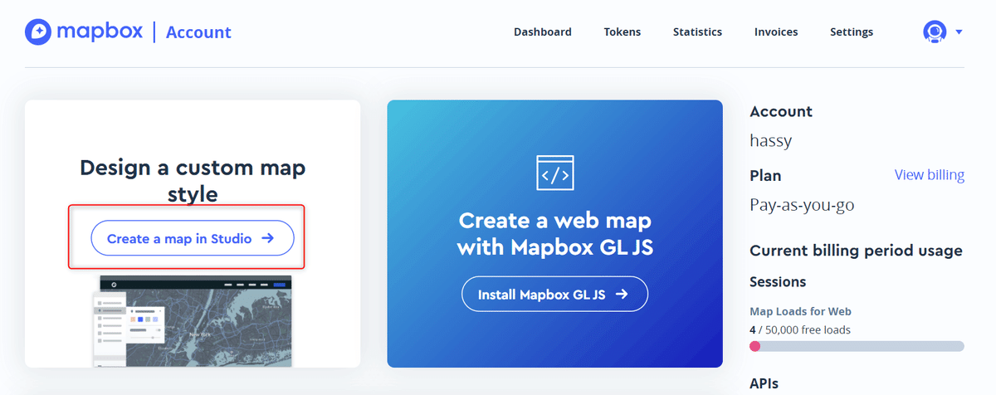Click the Sessions heading
Screen dimensions: 996x395
tap(778, 282)
